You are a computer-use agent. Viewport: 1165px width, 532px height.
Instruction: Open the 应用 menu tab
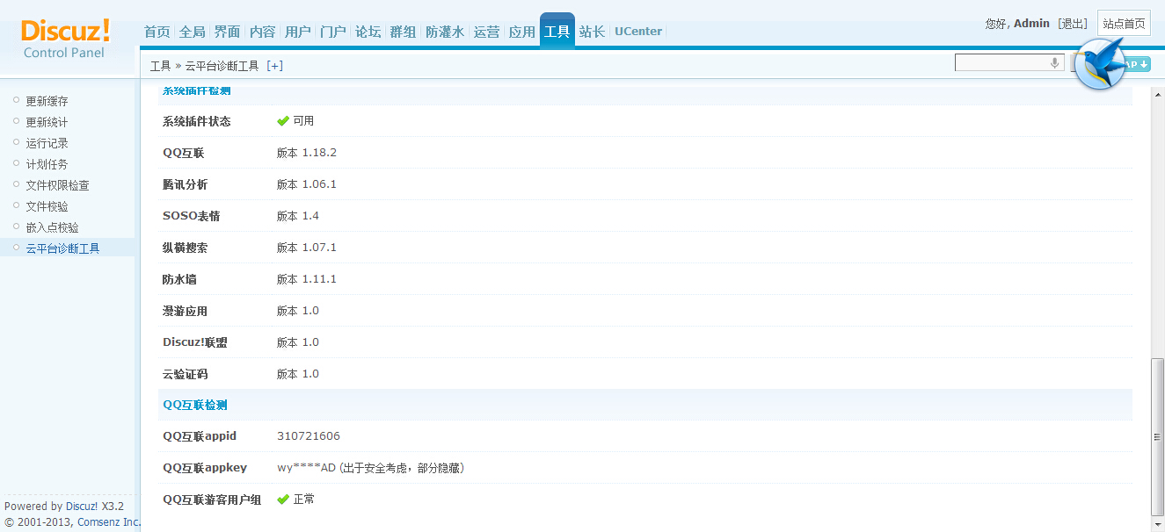tap(521, 32)
